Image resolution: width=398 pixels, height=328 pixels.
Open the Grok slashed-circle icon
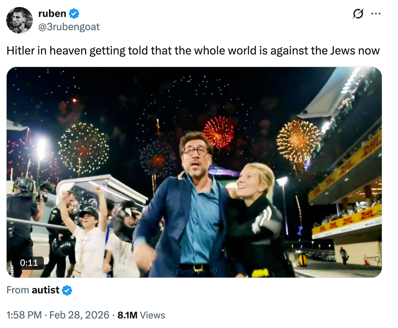pyautogui.click(x=357, y=14)
